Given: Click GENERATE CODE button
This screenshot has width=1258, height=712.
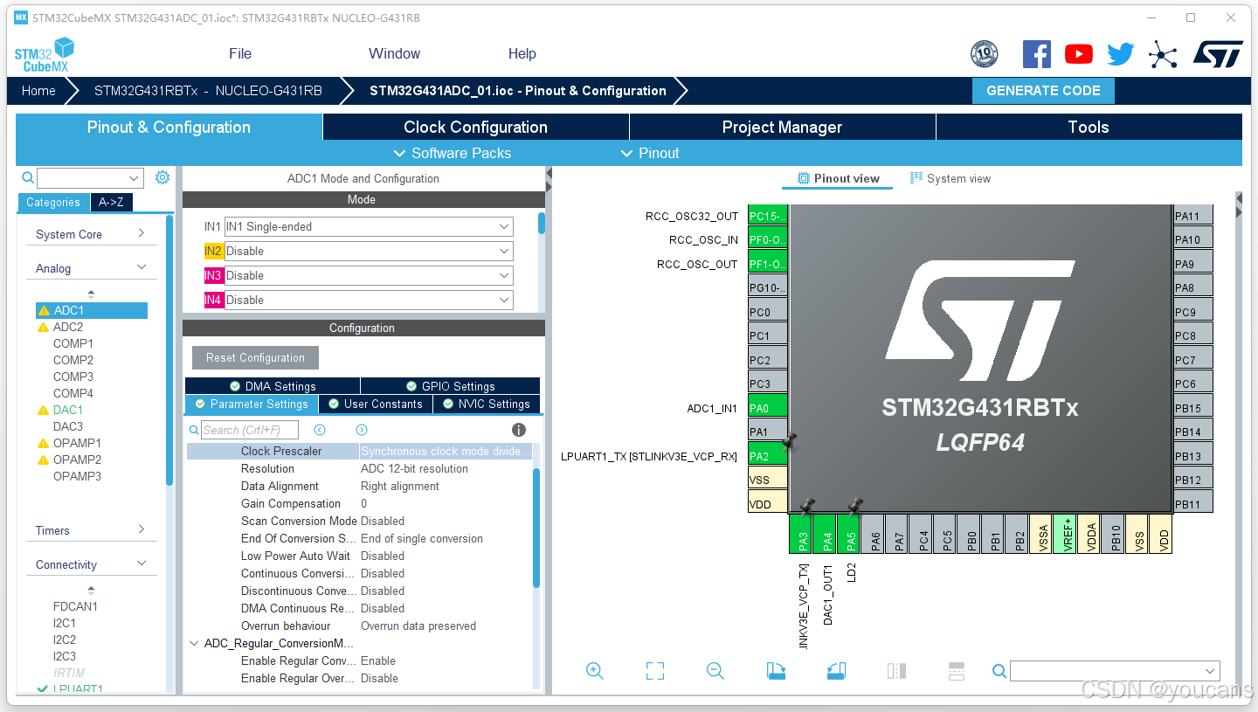Looking at the screenshot, I should [x=1043, y=90].
